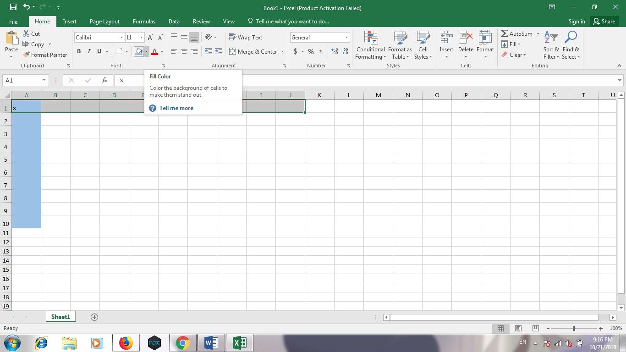Toggle Center horizontal alignment
The height and width of the screenshot is (352, 626).
(x=184, y=51)
